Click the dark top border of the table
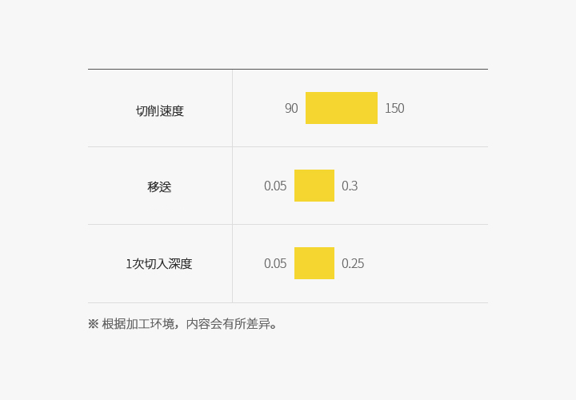The height and width of the screenshot is (400, 576). (288, 70)
